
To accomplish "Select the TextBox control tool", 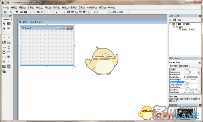I will pyautogui.click(x=9, y=28).
